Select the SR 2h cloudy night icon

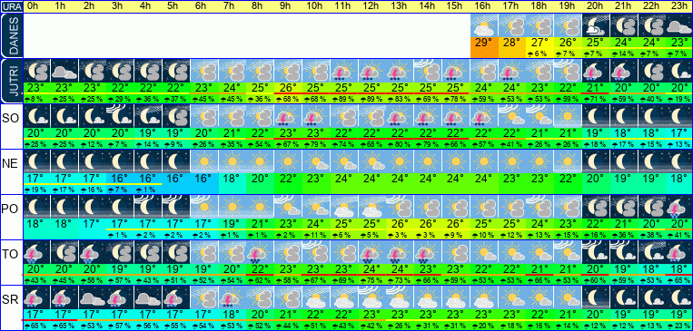91,297
